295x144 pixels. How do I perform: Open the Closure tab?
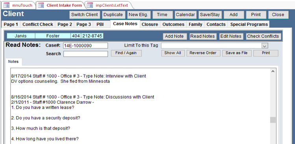pyautogui.click(x=150, y=24)
